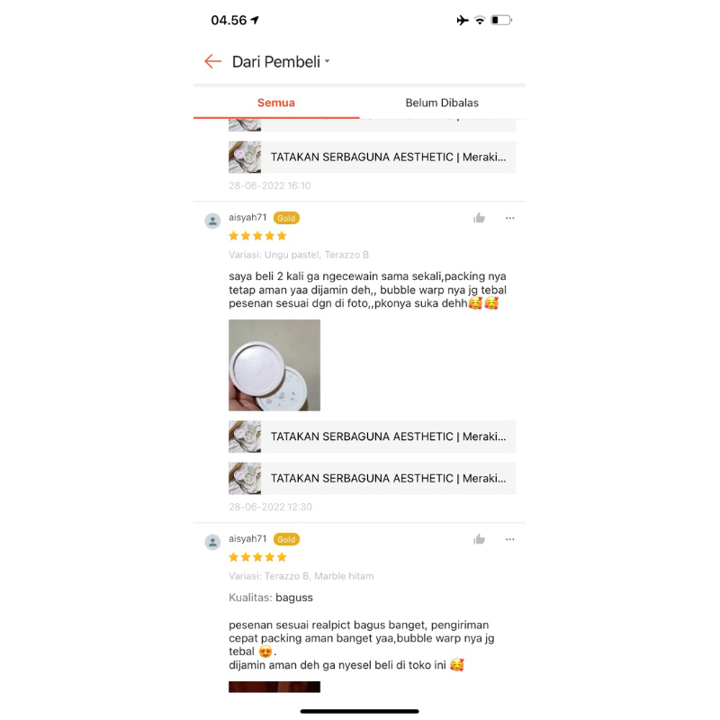Open TATAKAN SERBAGUNA link above 12:30 date
The width and height of the screenshot is (720, 720).
373,479
